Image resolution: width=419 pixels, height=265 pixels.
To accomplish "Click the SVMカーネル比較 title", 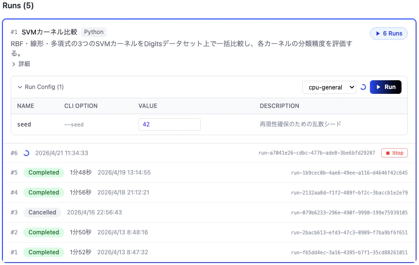I will point(50,32).
